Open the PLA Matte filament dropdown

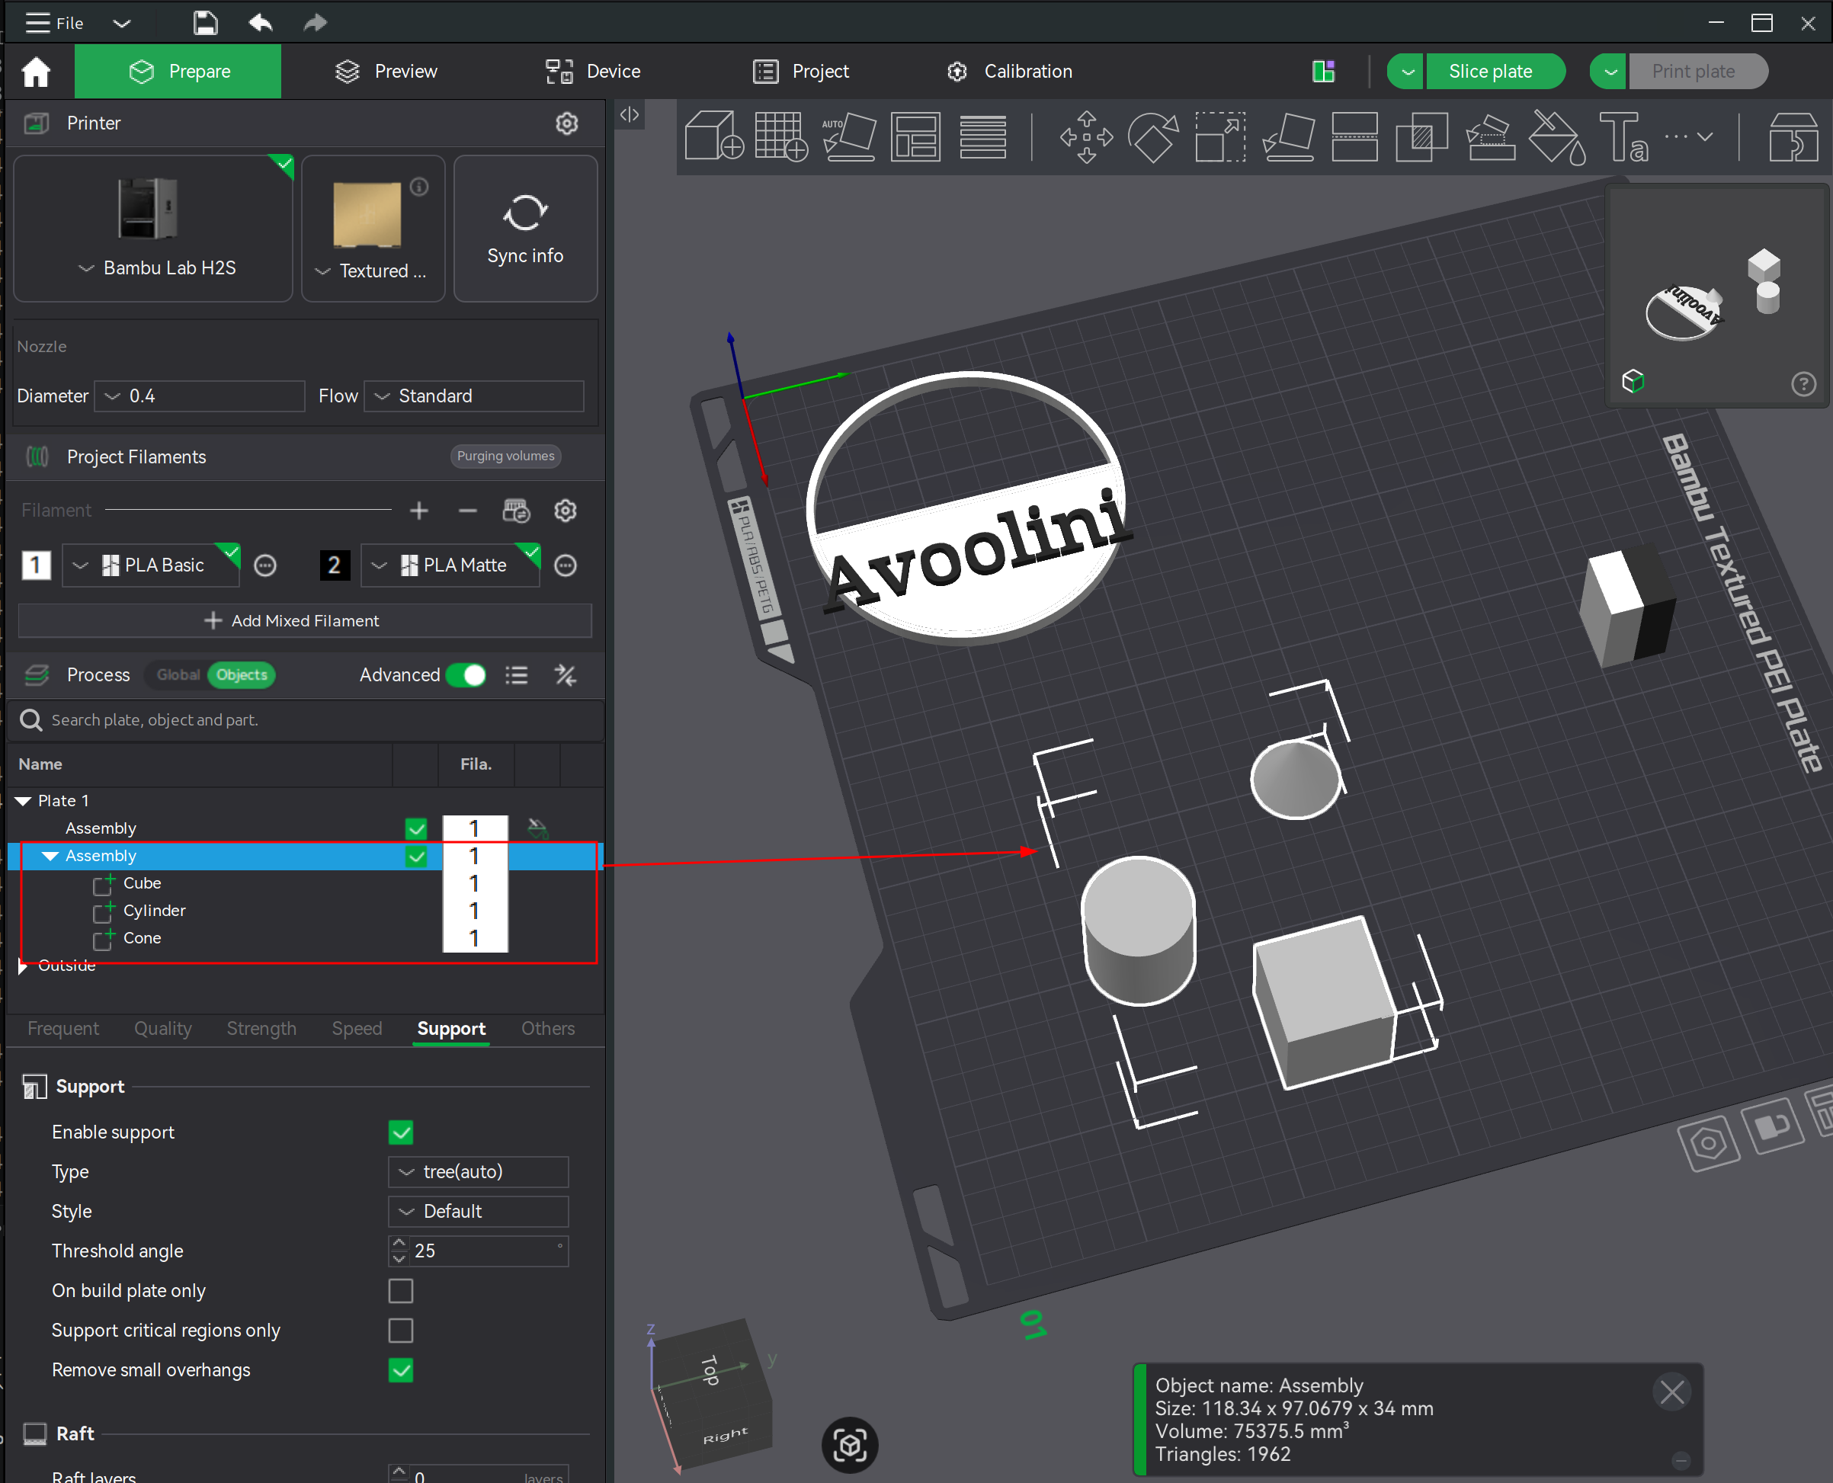pyautogui.click(x=450, y=565)
